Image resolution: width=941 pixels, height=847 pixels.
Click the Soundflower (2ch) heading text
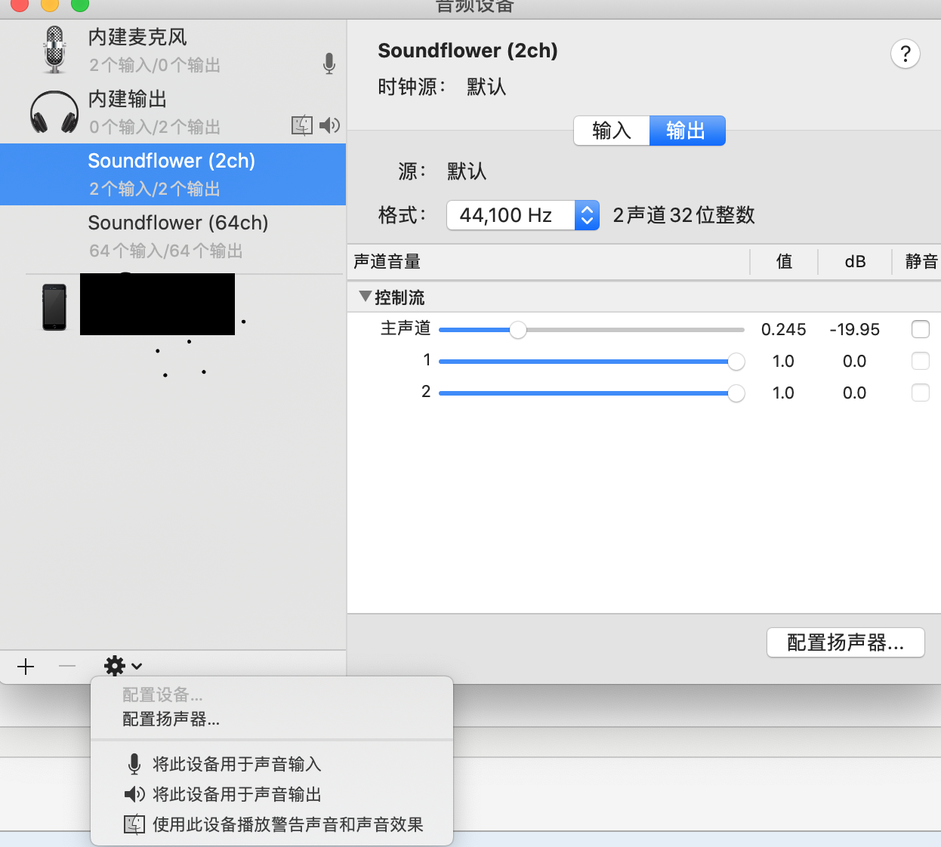(x=467, y=51)
